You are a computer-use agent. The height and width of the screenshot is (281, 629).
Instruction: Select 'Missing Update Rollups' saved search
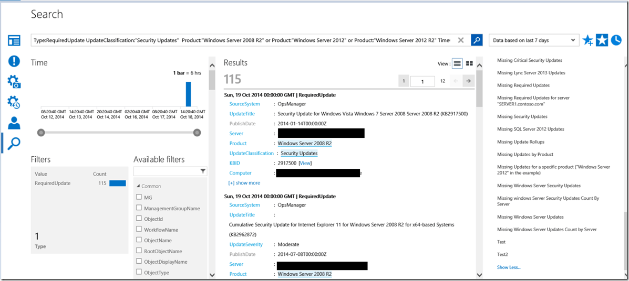pos(520,142)
